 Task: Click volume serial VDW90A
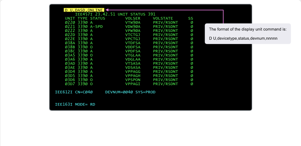coord(133,27)
